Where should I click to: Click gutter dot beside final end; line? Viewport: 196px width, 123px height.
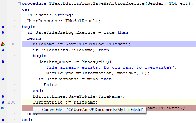[3, 120]
